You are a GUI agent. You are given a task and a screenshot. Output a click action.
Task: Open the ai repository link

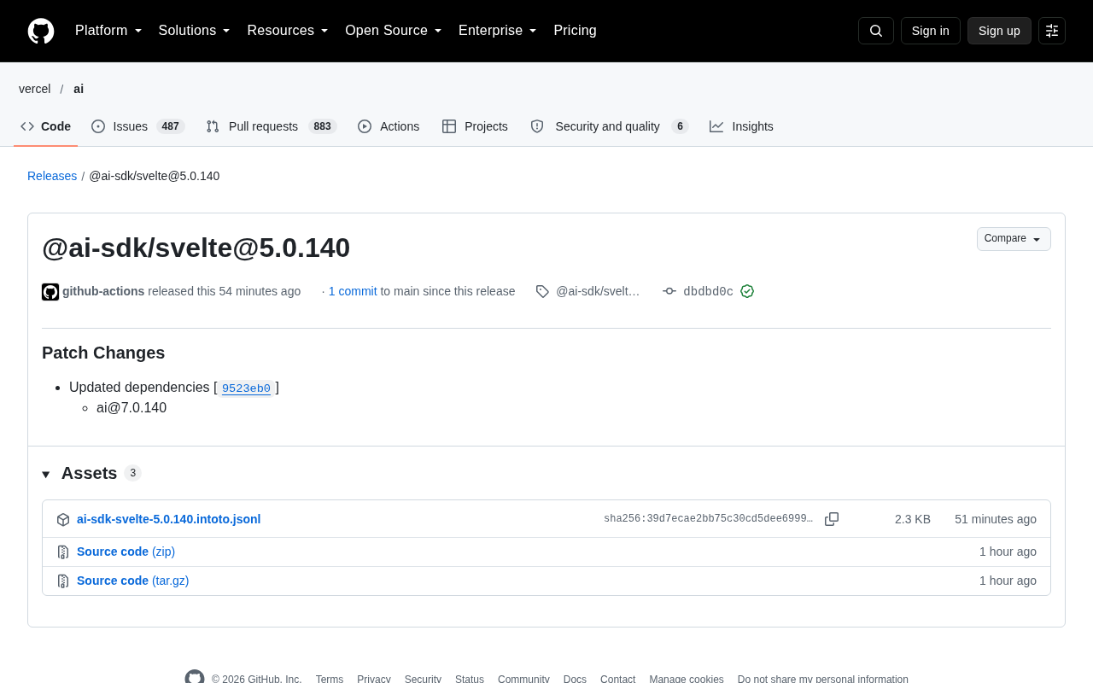tap(79, 89)
